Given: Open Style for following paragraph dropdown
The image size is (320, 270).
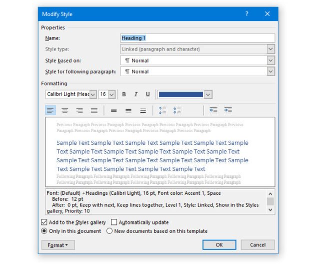Looking at the screenshot, I should tap(270, 72).
